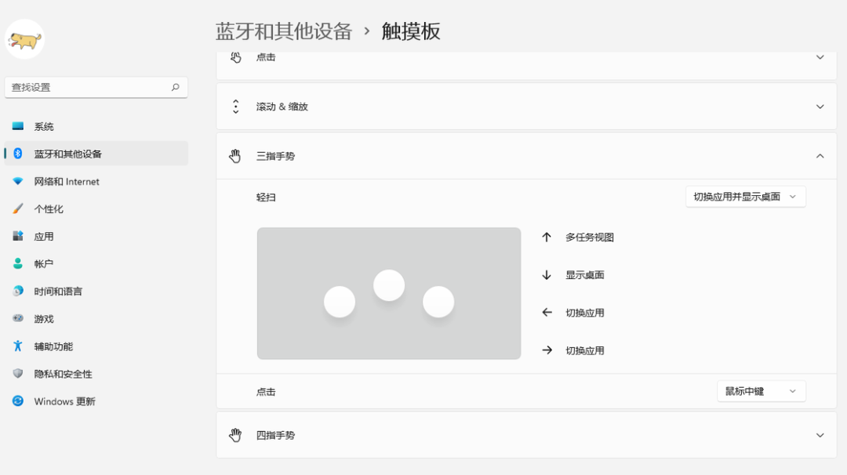The height and width of the screenshot is (475, 847).
Task: Click the 多任务视图 label
Action: pos(589,237)
